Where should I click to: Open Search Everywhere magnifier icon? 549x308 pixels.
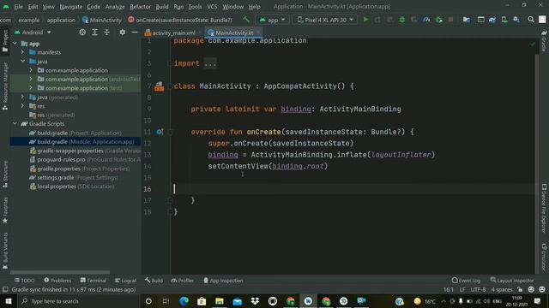[531, 20]
